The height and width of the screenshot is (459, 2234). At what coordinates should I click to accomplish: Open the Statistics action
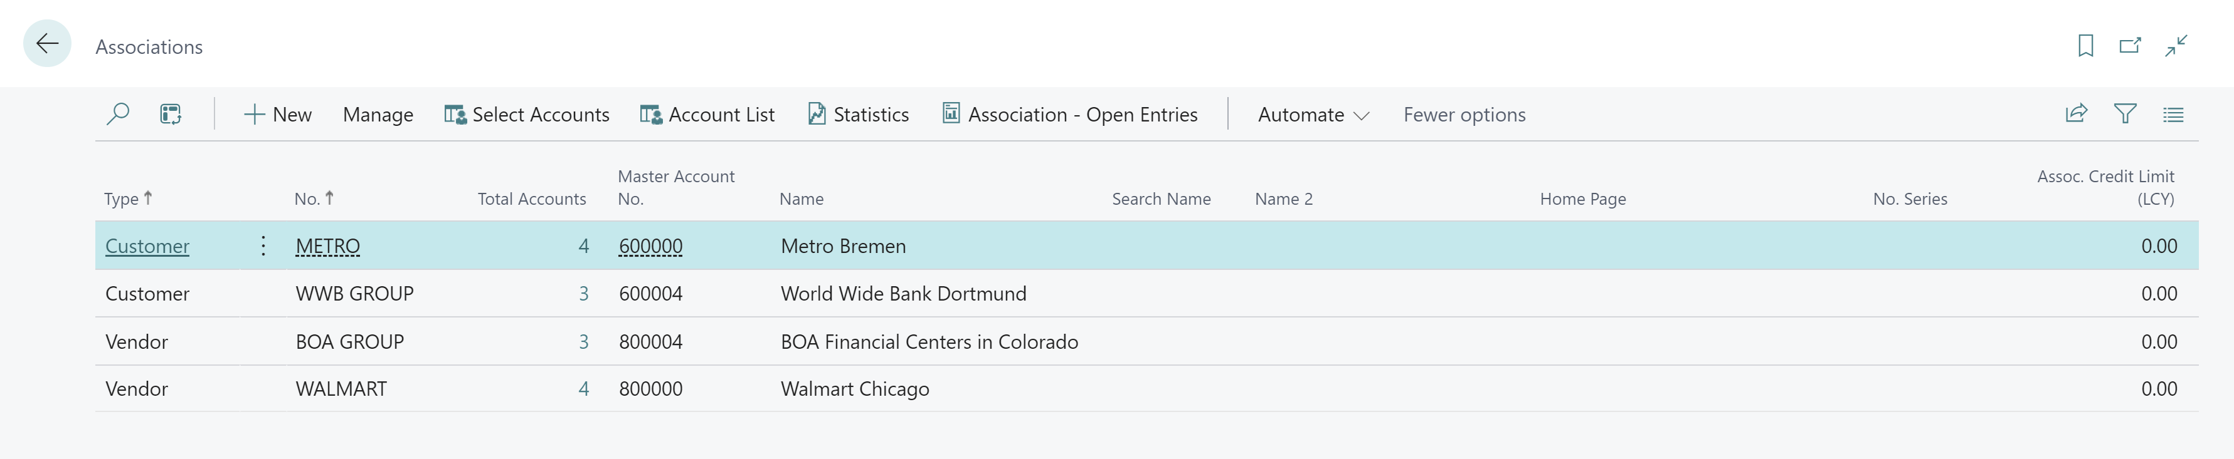coord(859,115)
